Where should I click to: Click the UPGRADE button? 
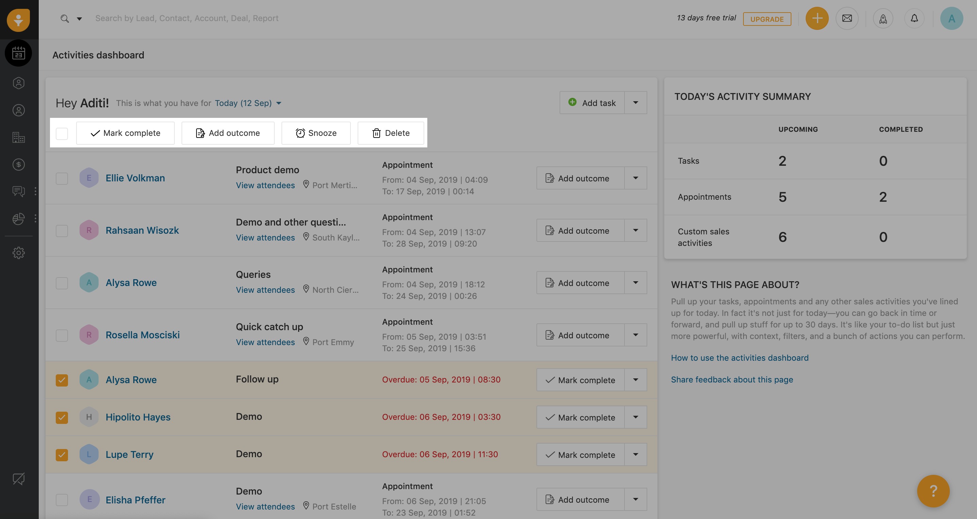767,19
